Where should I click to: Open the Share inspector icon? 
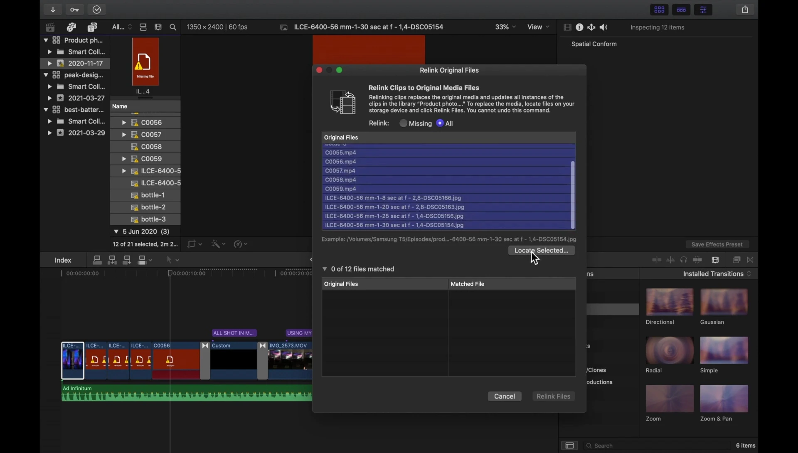592,27
